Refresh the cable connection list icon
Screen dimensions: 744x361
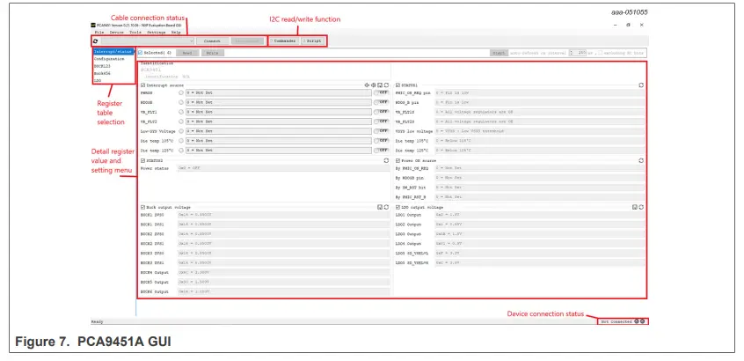(x=95, y=41)
